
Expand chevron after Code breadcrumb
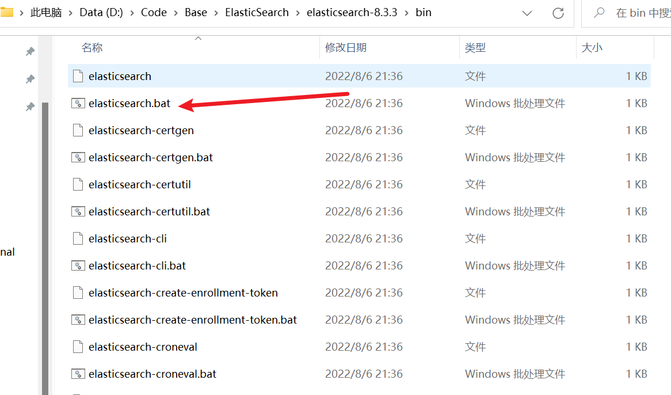[x=176, y=13]
